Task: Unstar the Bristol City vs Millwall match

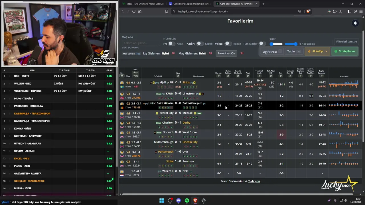Action: click(x=122, y=113)
